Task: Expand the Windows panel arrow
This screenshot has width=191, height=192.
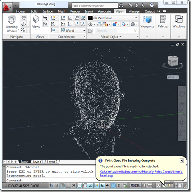Action: (x=179, y=37)
